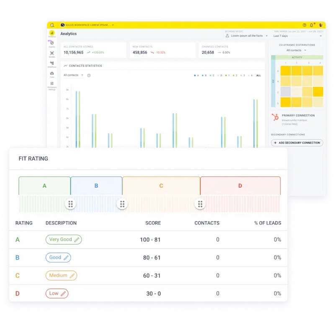
Task: Click the Analytics page title
Action: [68, 34]
